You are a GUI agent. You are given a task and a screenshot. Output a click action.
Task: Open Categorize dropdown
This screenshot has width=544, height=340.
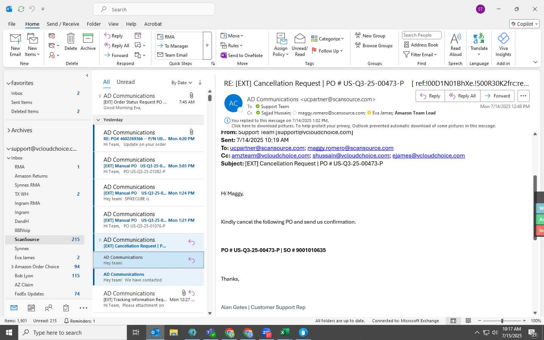328,39
